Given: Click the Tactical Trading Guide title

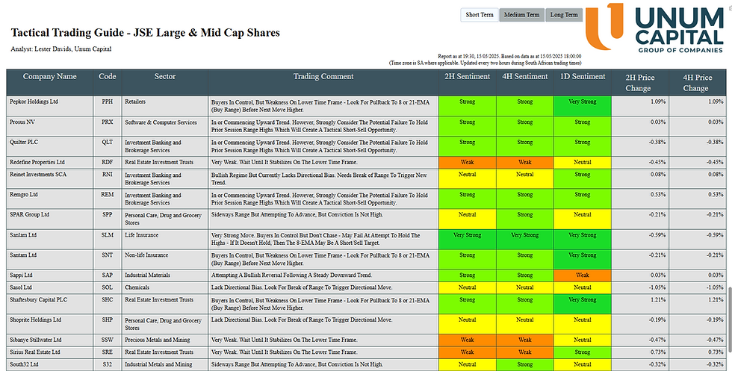Looking at the screenshot, I should 145,33.
